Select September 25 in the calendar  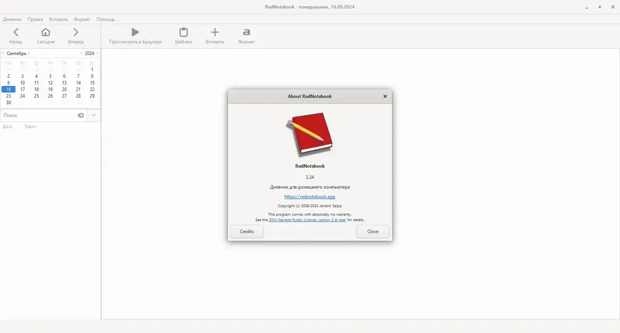tap(37, 96)
